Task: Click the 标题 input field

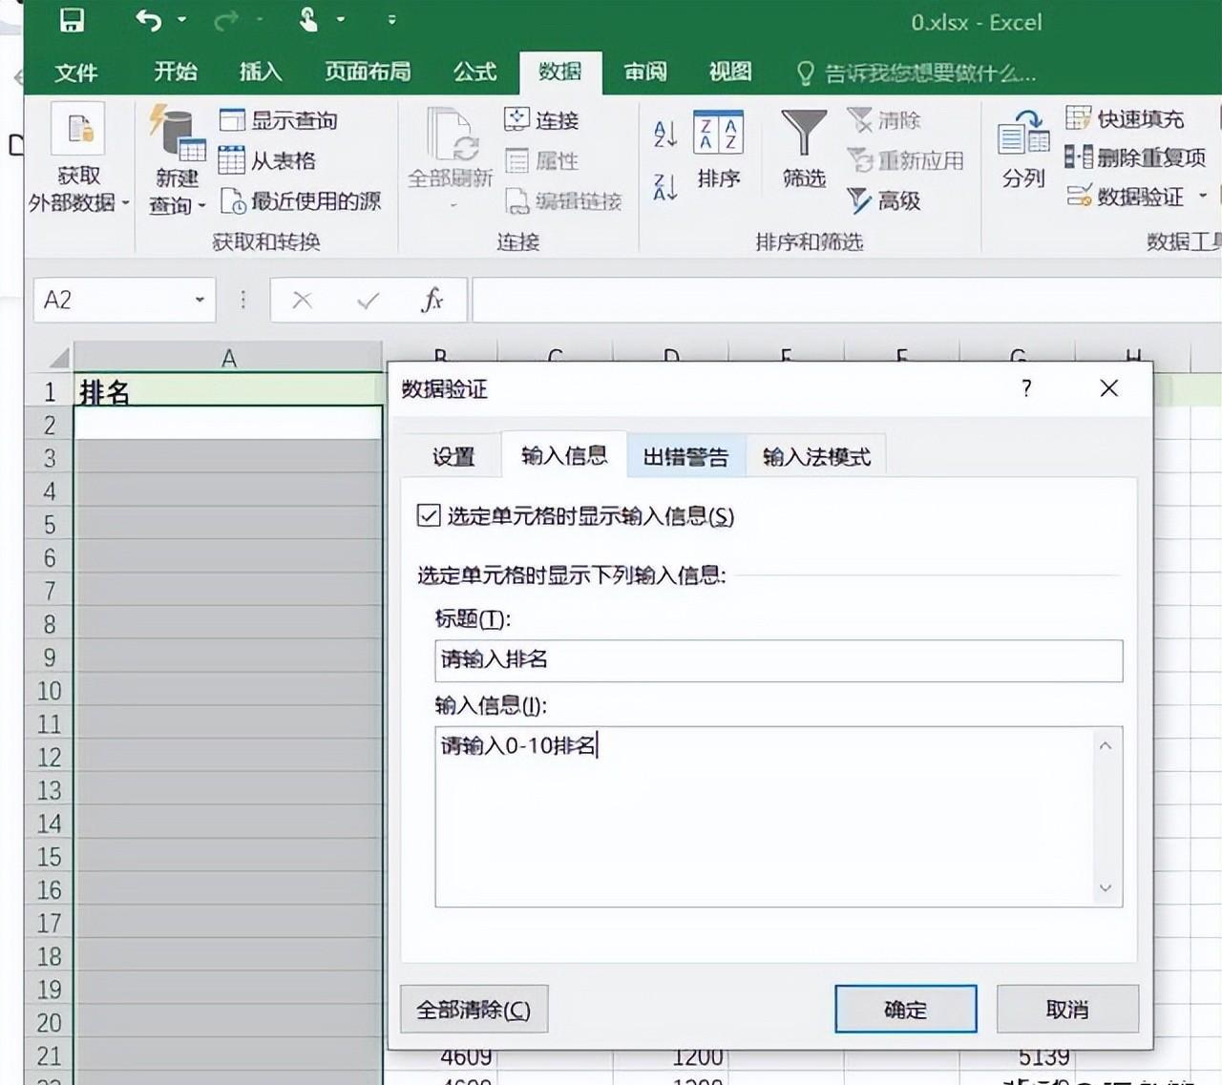Action: 778,660
